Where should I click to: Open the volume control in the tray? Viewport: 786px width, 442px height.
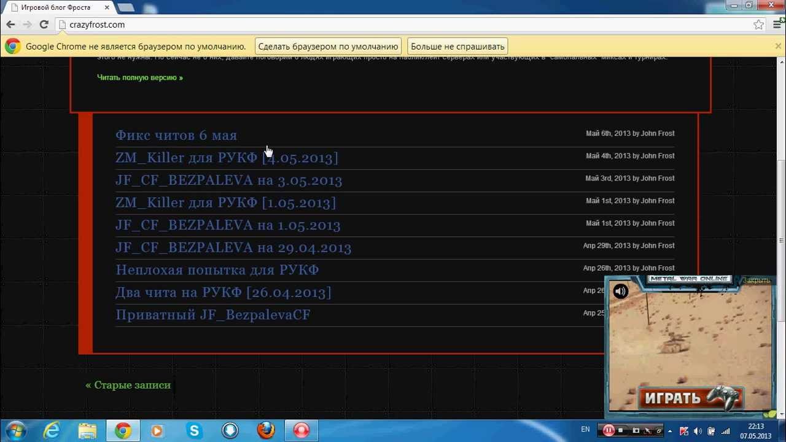(x=698, y=431)
